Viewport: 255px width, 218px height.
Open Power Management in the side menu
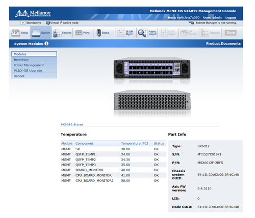click(x=34, y=65)
